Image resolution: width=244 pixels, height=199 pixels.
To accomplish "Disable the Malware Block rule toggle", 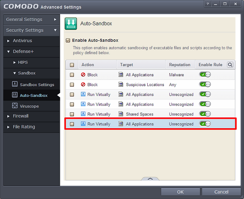I will 205,74.
